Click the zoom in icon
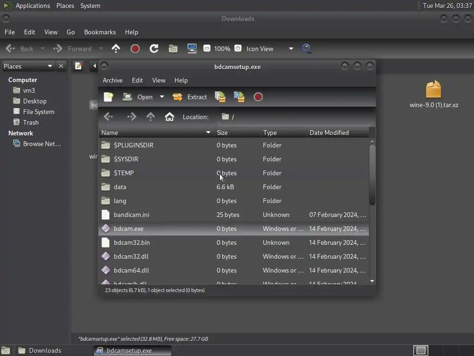Viewport: 474px width, 356px height. [x=238, y=48]
